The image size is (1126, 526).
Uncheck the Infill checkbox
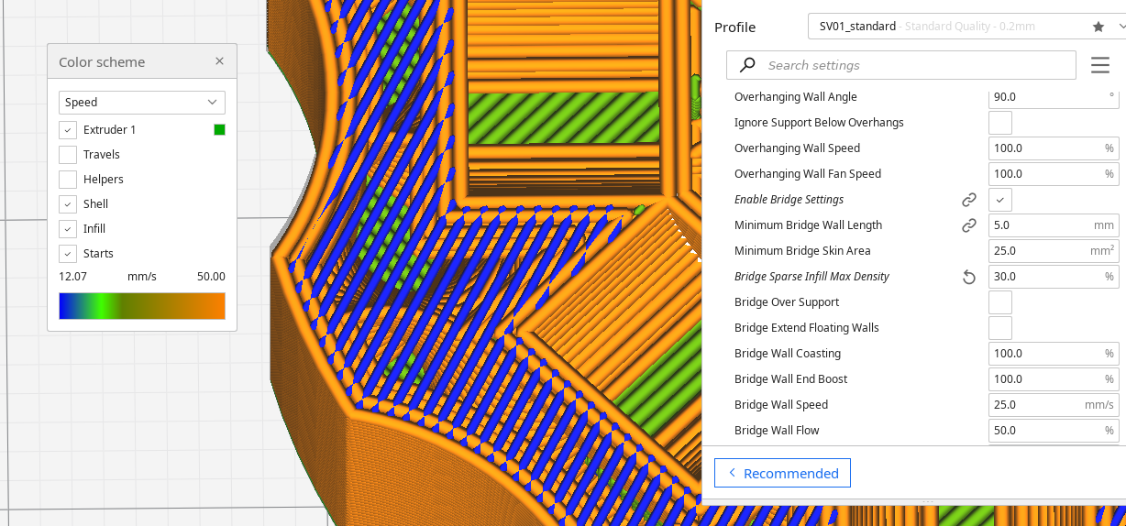(x=68, y=229)
